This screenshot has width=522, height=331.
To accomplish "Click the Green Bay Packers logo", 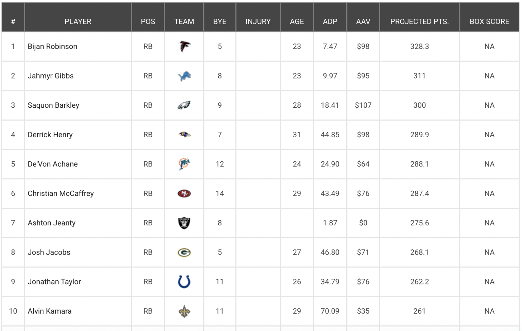I will click(184, 252).
